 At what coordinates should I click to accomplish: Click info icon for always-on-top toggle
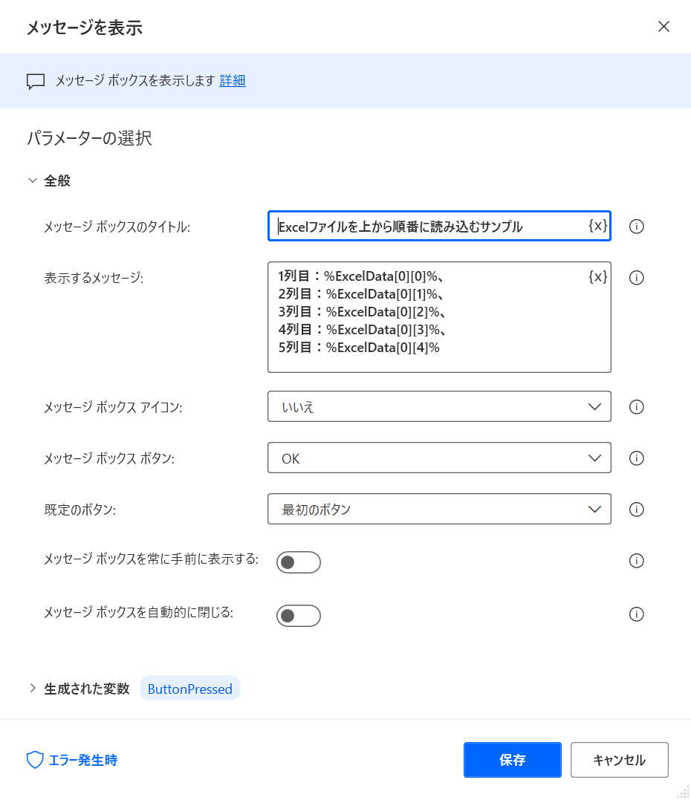(637, 561)
